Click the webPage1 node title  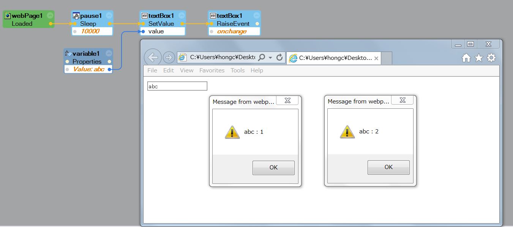coord(27,16)
